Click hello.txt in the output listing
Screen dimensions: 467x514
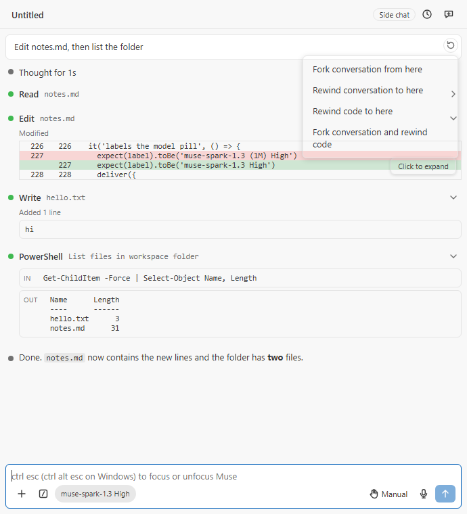tap(69, 319)
